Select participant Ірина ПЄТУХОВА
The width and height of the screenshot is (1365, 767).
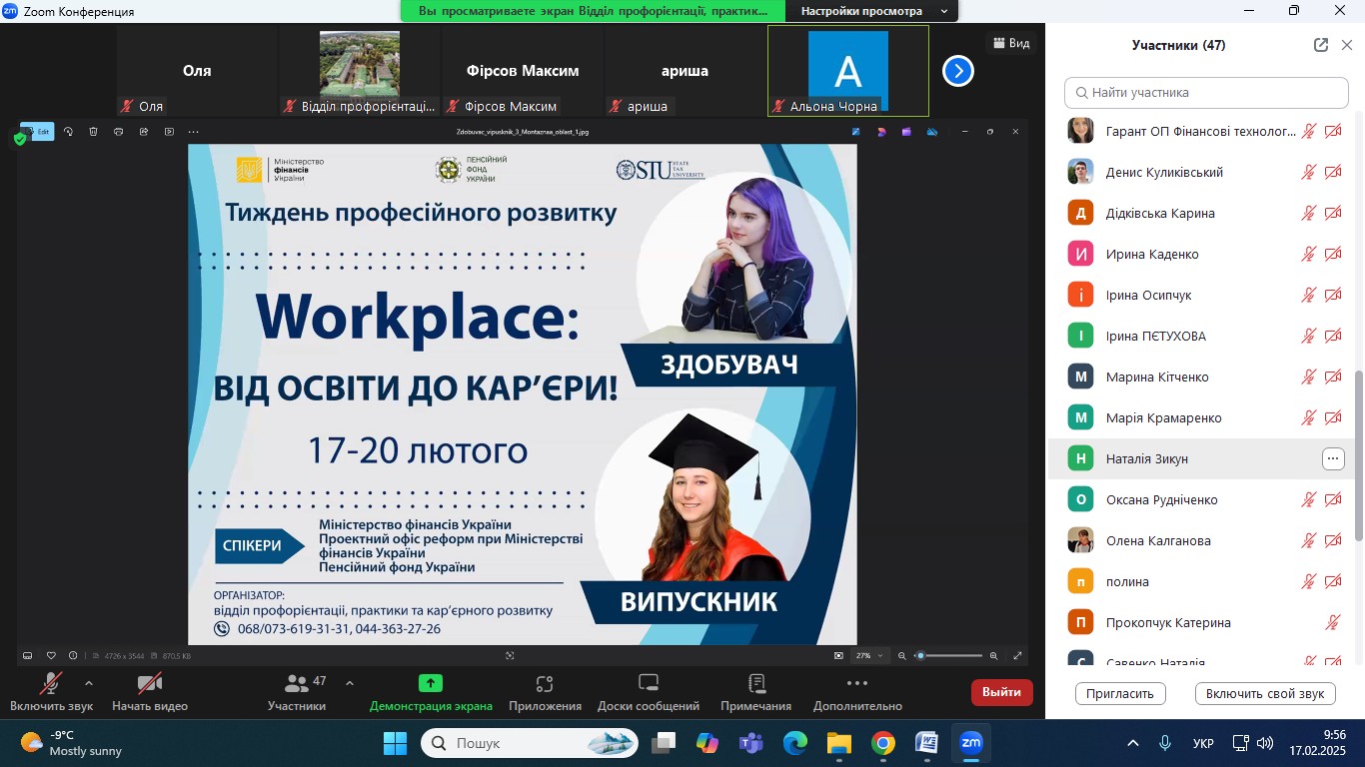[x=1200, y=337]
